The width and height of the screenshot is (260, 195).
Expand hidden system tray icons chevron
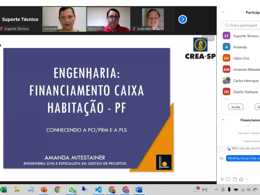pos(216,189)
